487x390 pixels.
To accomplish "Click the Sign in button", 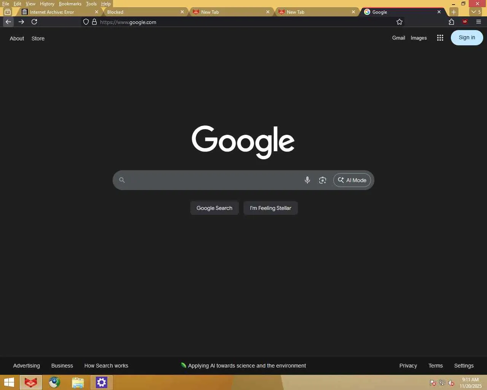I will pyautogui.click(x=467, y=37).
